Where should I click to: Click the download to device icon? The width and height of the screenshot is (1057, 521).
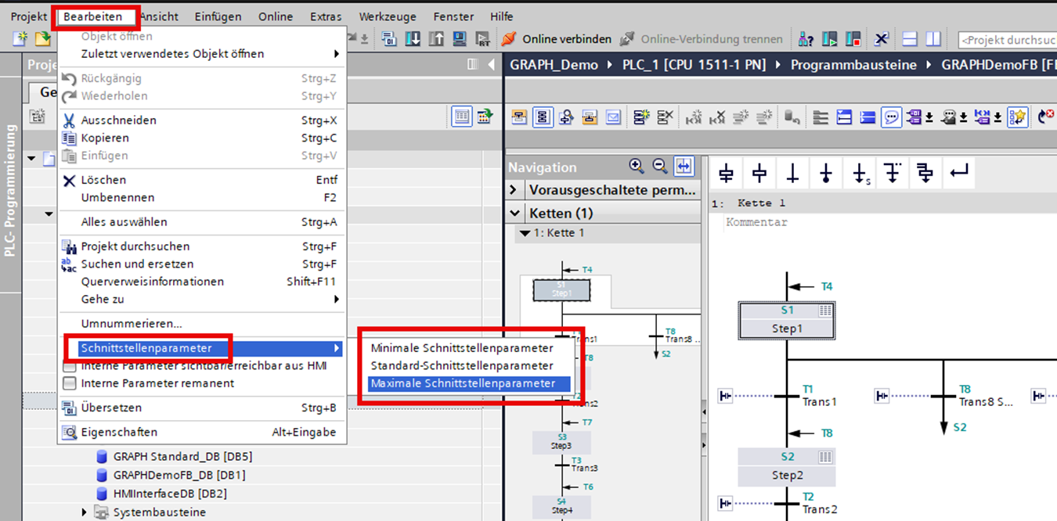(x=413, y=39)
